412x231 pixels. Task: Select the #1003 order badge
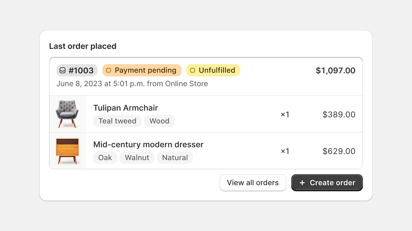pos(77,71)
